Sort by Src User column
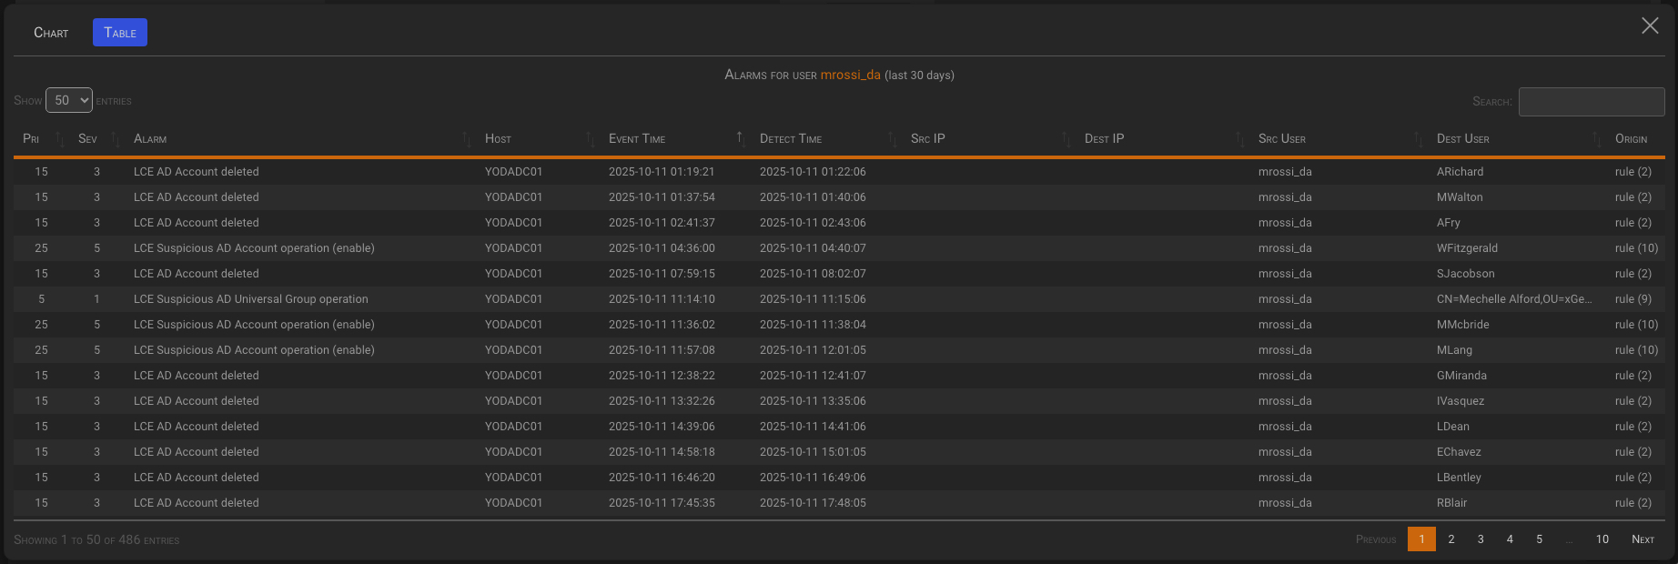 pyautogui.click(x=1281, y=138)
